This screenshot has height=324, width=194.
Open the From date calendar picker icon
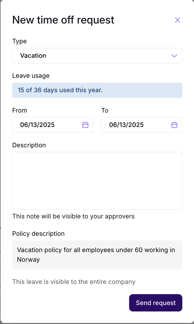click(85, 125)
